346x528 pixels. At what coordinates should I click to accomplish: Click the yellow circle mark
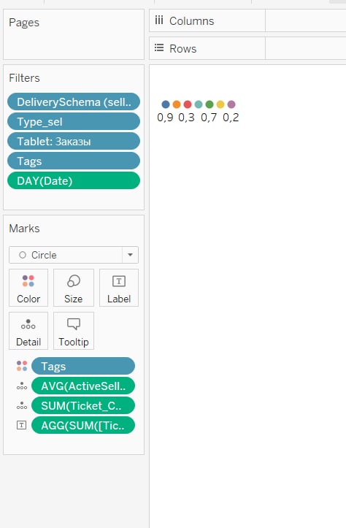pyautogui.click(x=220, y=104)
